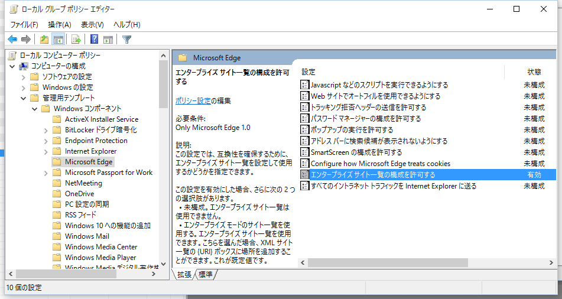Click folder icon in Microsoft Edge header
Screen dimensions: 562x299
pyautogui.click(x=183, y=58)
